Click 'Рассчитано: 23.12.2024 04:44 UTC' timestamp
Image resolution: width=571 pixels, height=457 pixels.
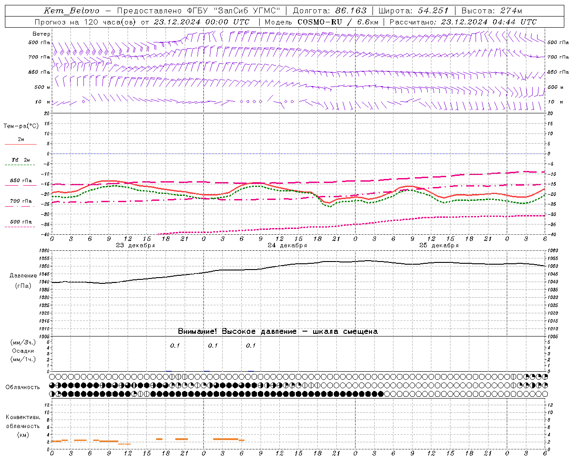(463, 22)
